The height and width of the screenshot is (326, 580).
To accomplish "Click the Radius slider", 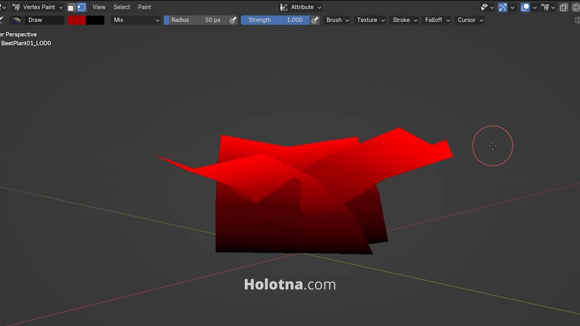I will point(196,20).
